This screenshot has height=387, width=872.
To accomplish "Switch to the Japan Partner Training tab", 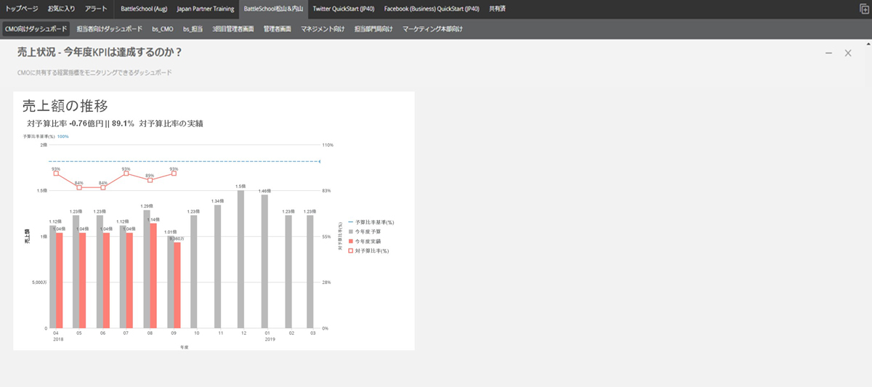I will pyautogui.click(x=205, y=9).
